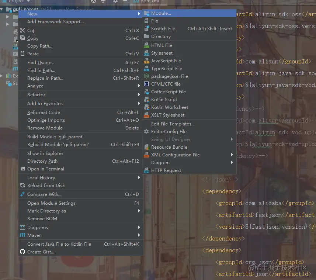Click the Diagrams icon
316x280 pixels.
pos(22,227)
